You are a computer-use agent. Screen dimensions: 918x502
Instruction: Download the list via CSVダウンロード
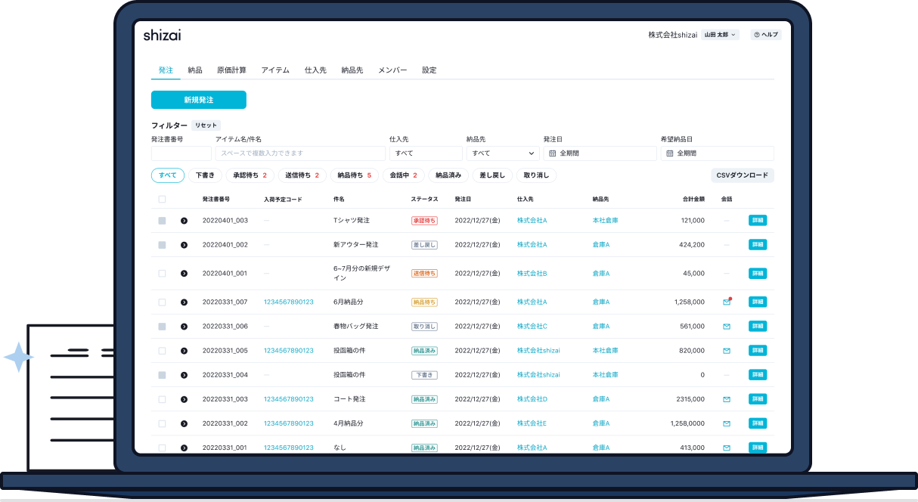click(743, 175)
